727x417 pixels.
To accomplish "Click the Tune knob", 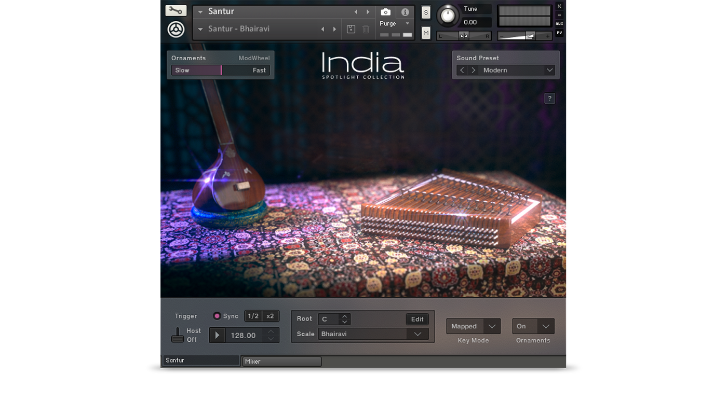I will pos(448,16).
